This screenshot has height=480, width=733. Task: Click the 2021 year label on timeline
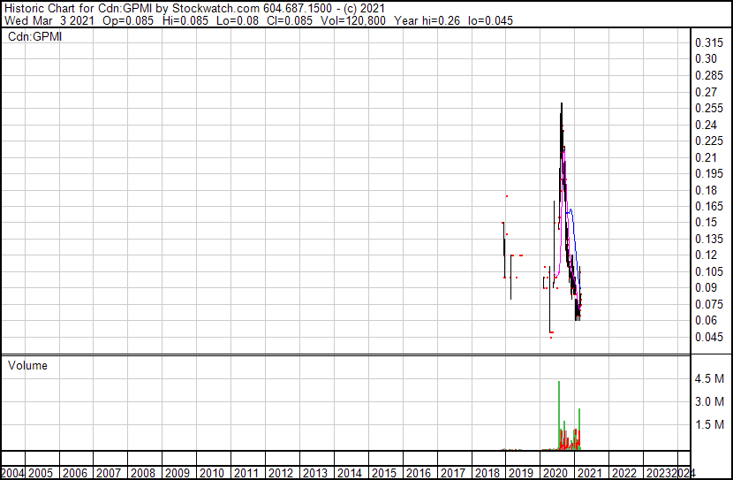click(x=591, y=473)
